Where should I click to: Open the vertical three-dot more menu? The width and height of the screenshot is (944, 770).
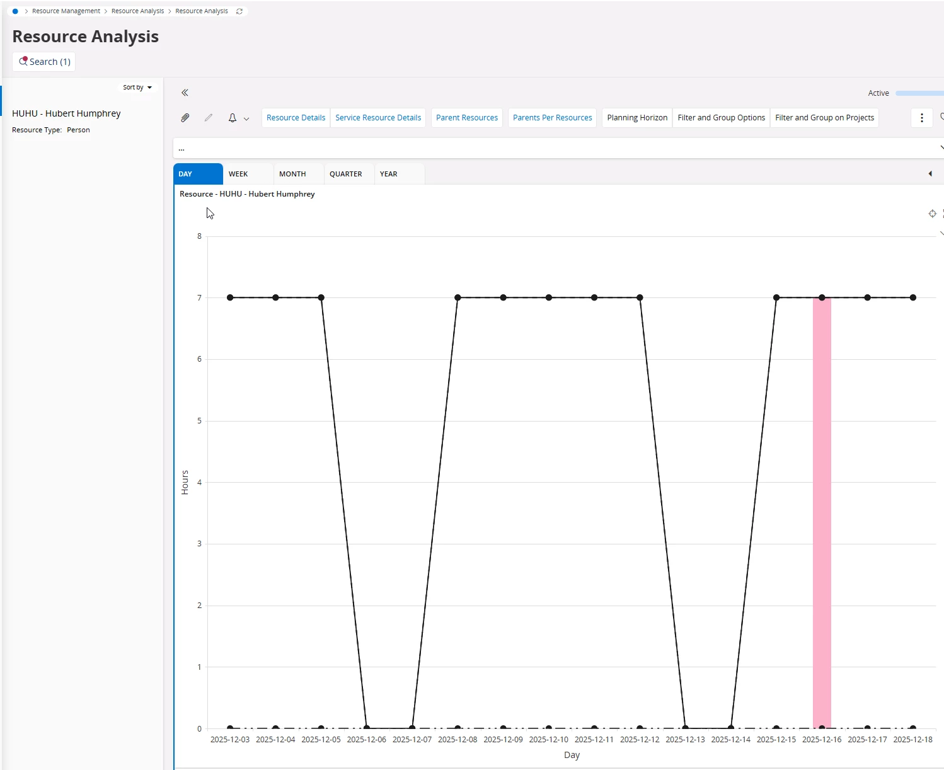[x=922, y=118]
